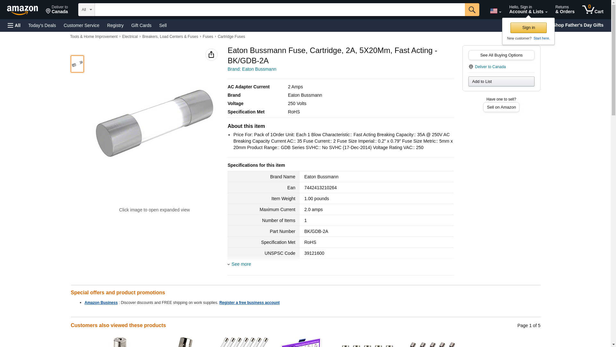Open Today's Deals
The height and width of the screenshot is (347, 616).
pyautogui.click(x=42, y=25)
